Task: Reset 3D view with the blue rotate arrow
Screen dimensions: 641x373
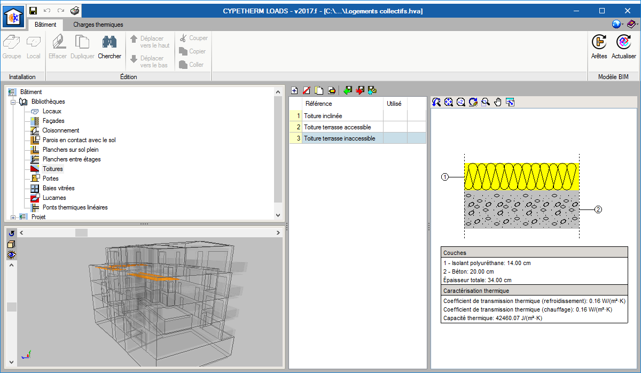Action: [11, 234]
